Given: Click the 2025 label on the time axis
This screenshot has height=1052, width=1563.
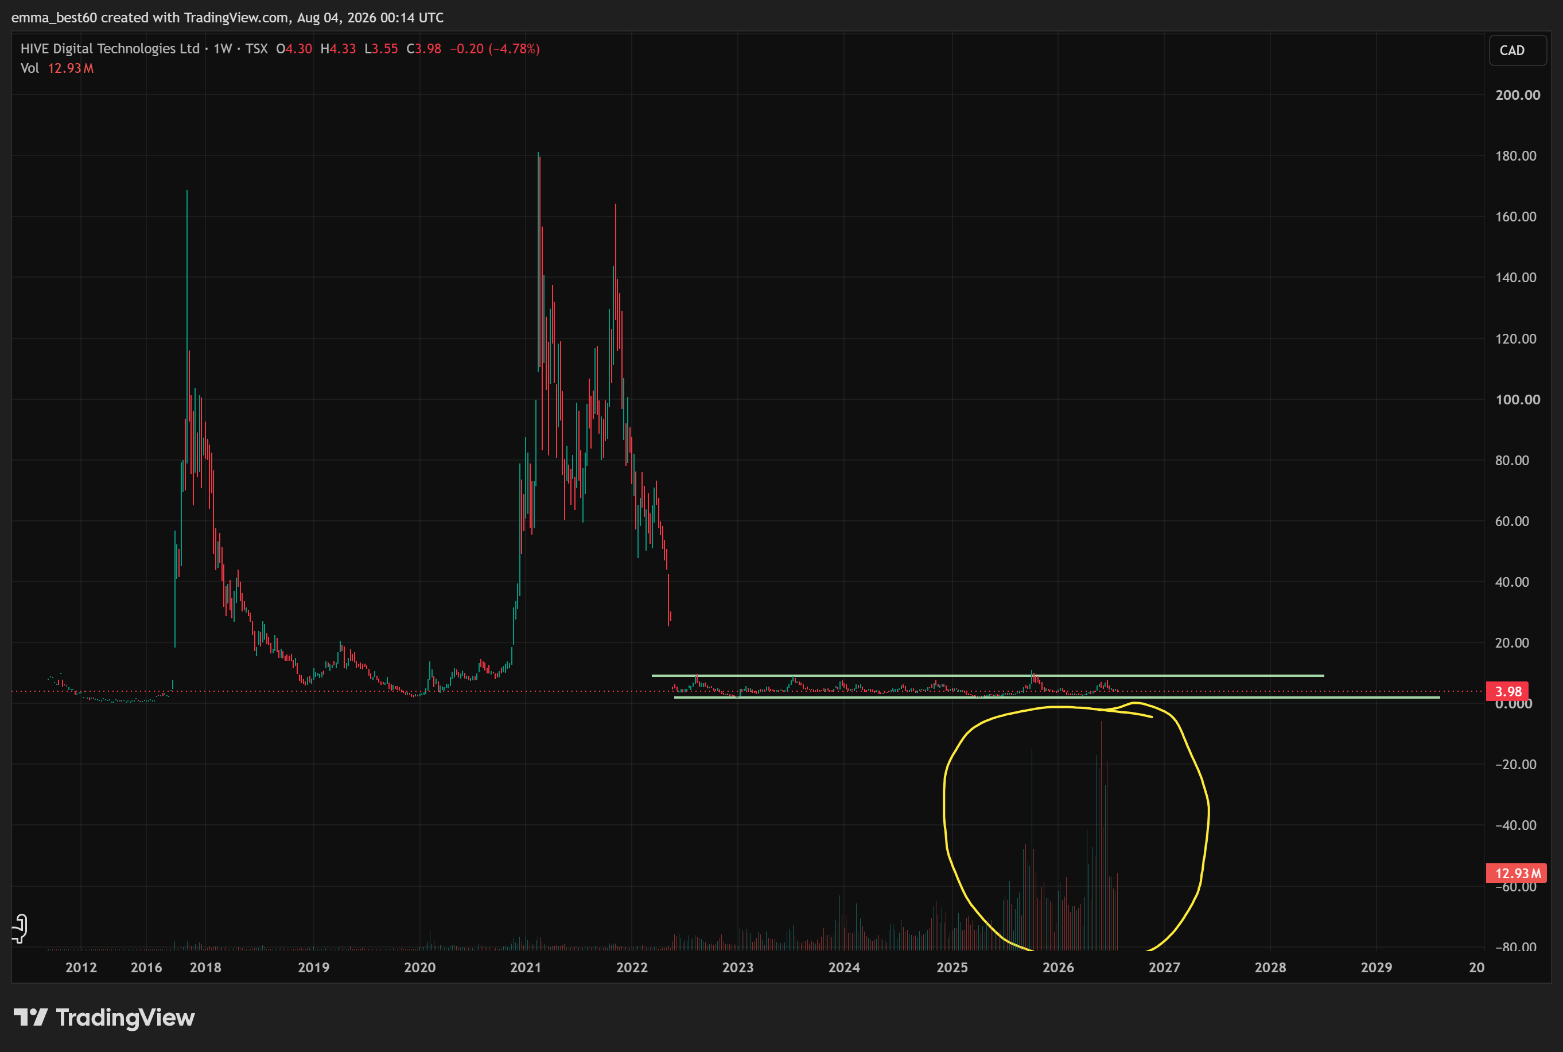Looking at the screenshot, I should [x=952, y=967].
